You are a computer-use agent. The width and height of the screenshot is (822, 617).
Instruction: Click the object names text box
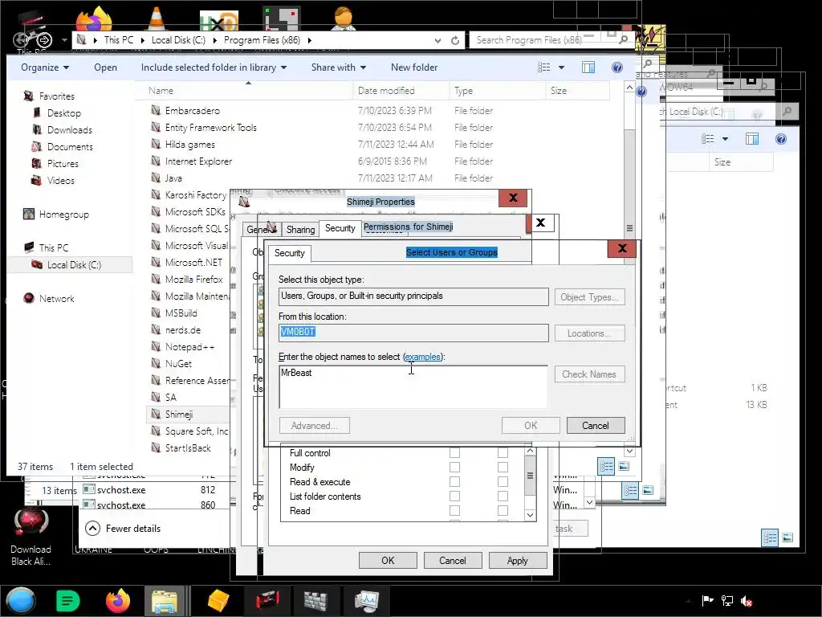coord(413,387)
